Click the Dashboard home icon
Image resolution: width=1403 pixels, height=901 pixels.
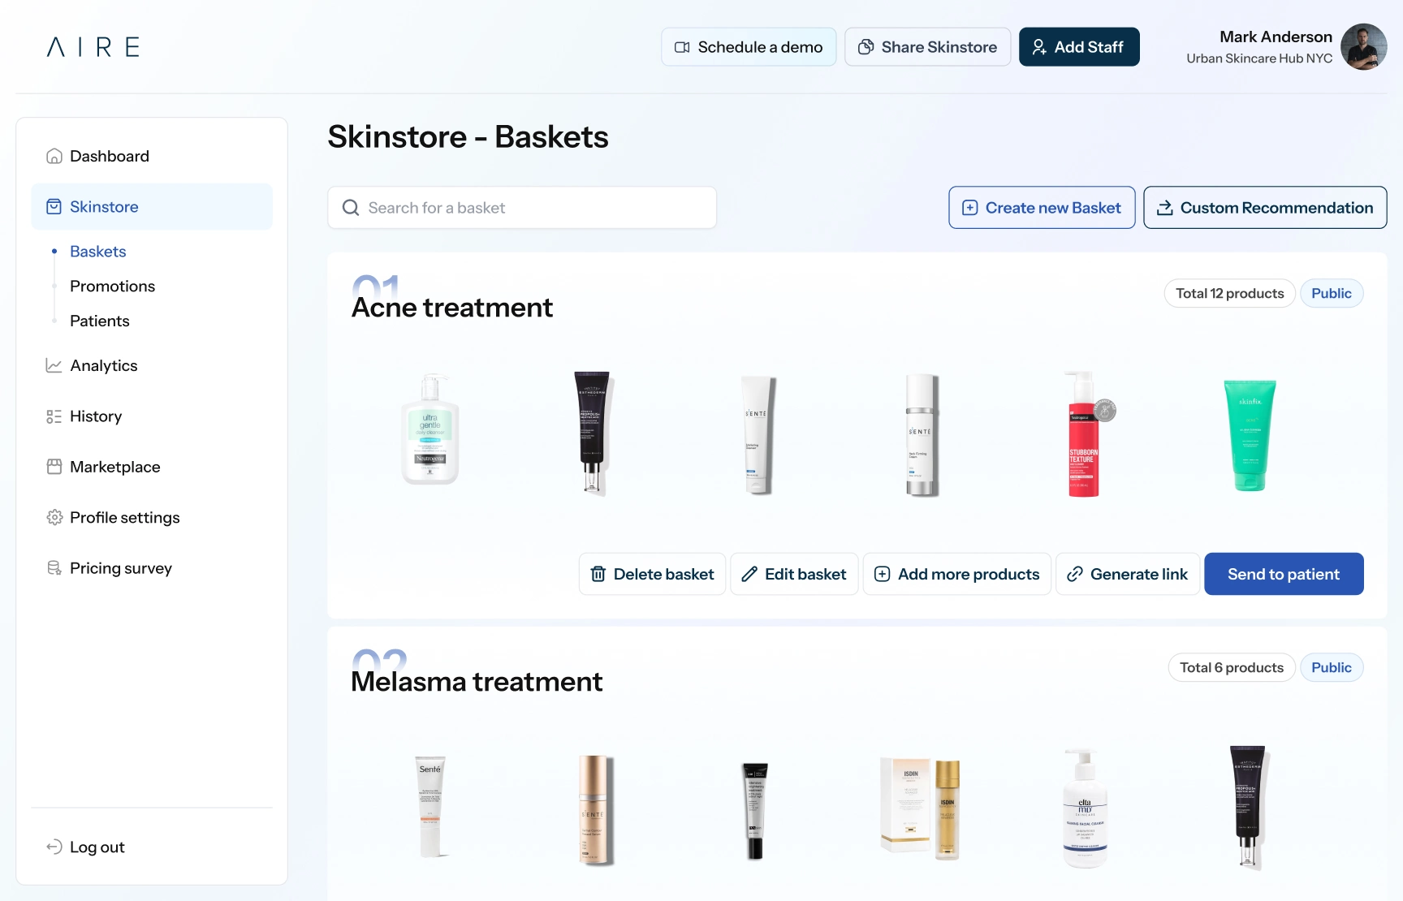(x=54, y=156)
